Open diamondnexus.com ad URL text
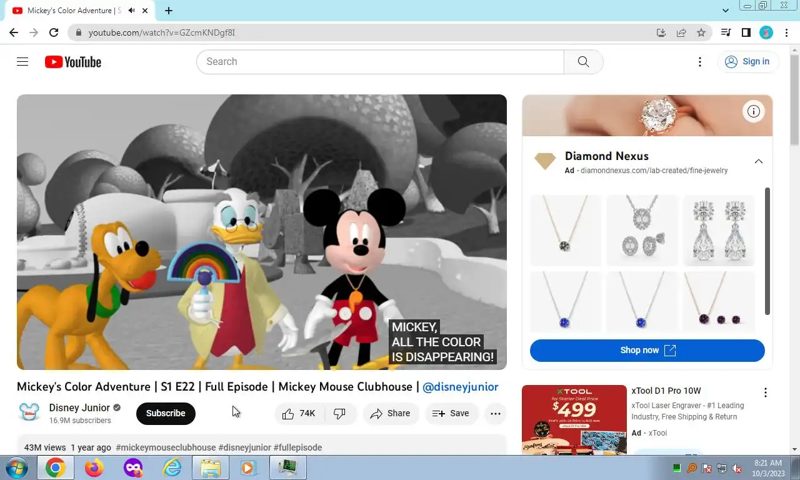The height and width of the screenshot is (480, 800). (x=654, y=171)
